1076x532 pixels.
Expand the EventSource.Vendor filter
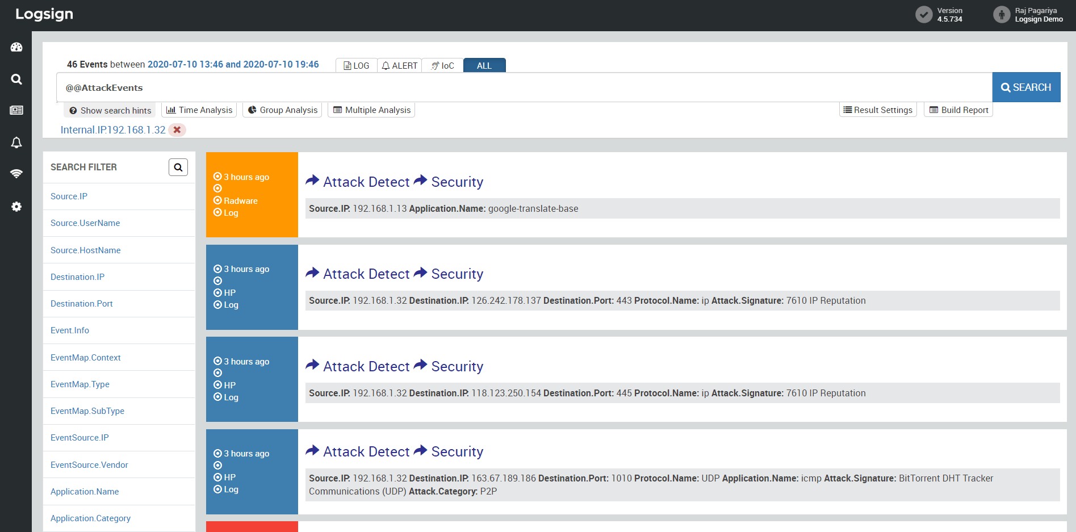coord(89,465)
